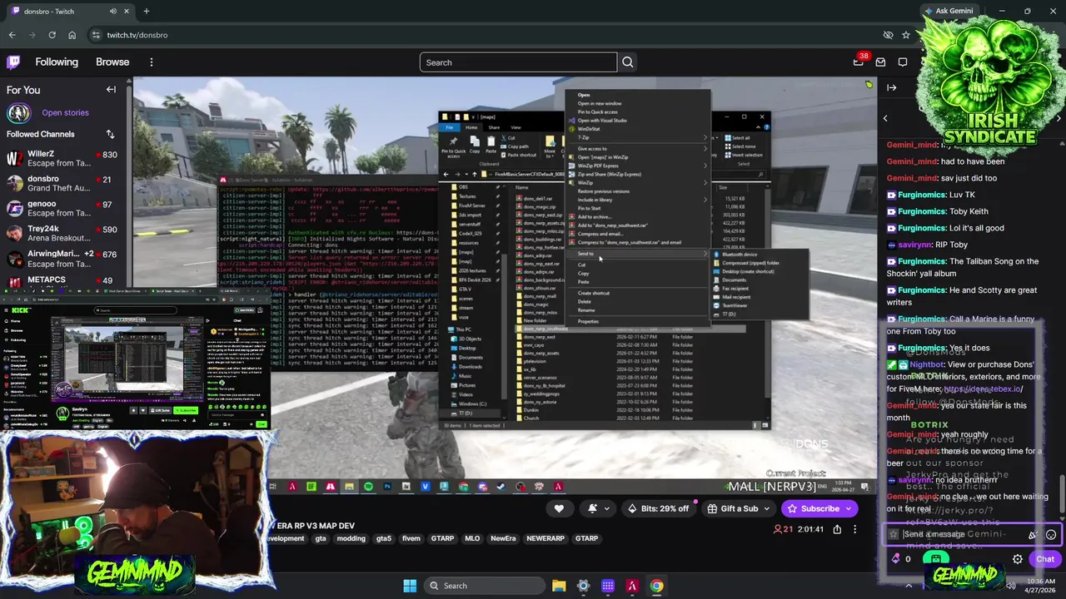Screen dimensions: 1066x599
Task: Click the address bar twitch.tv/donsbro
Action: (483, 35)
